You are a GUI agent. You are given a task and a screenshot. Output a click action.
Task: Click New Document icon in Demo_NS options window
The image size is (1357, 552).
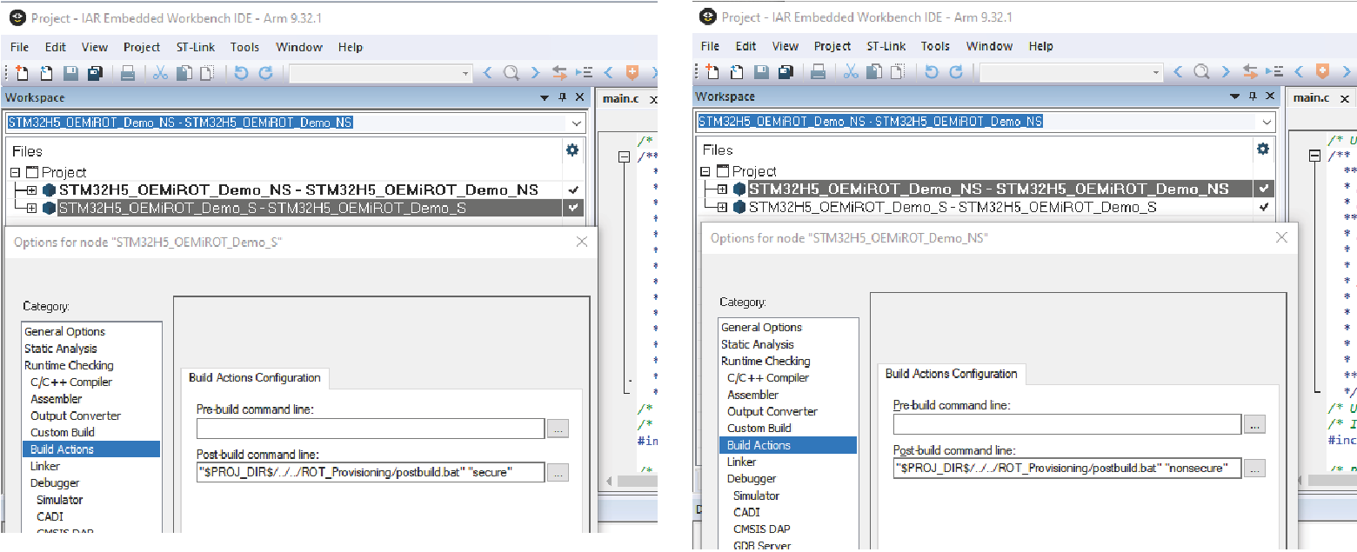(713, 72)
